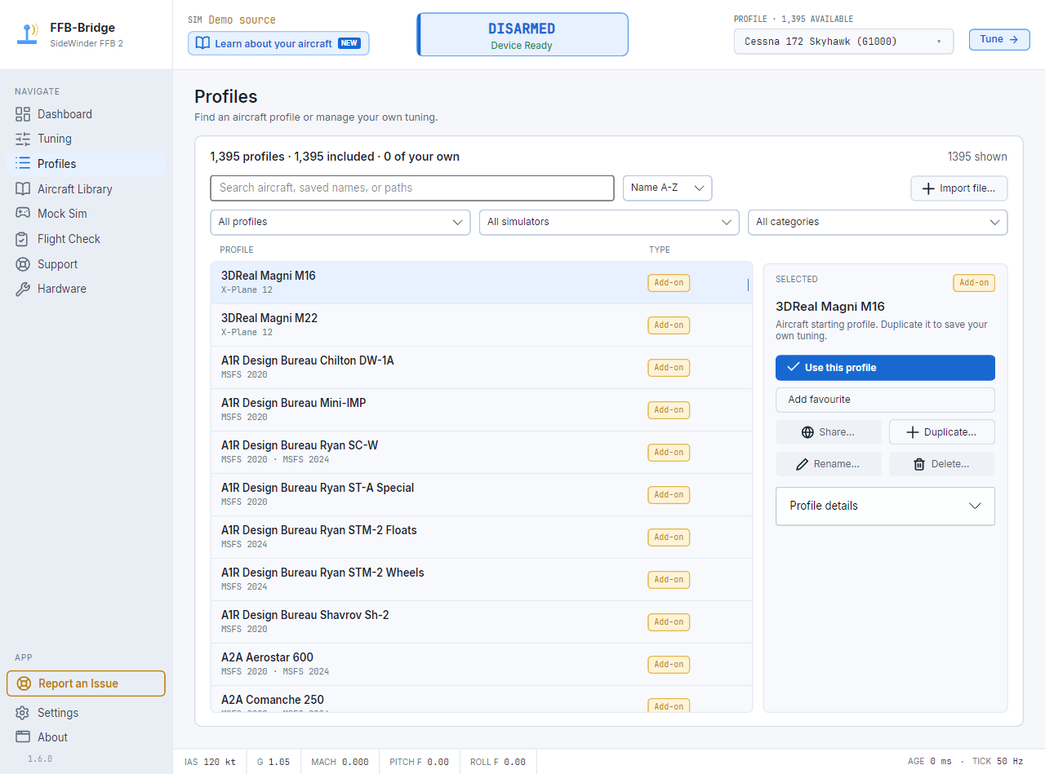Click the IAS 120 kt status readout

210,762
